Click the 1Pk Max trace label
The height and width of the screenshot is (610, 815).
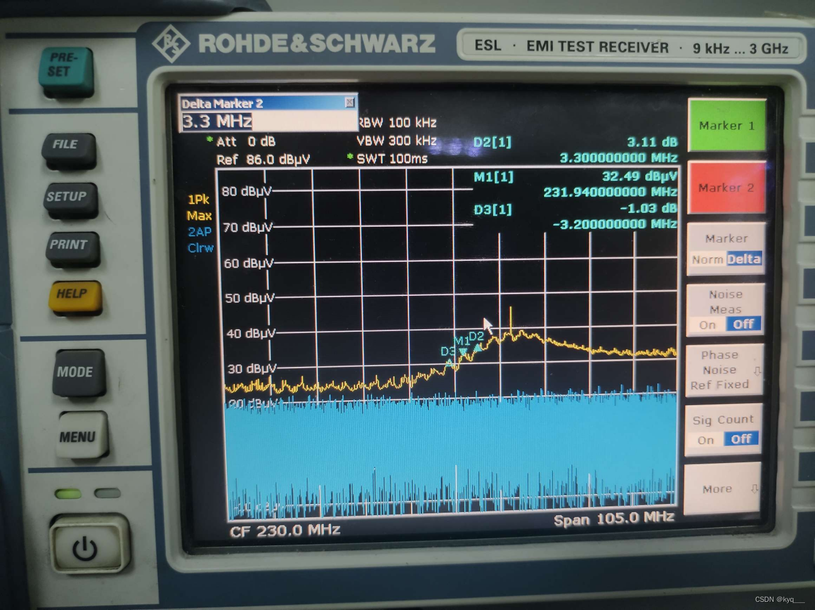click(199, 207)
